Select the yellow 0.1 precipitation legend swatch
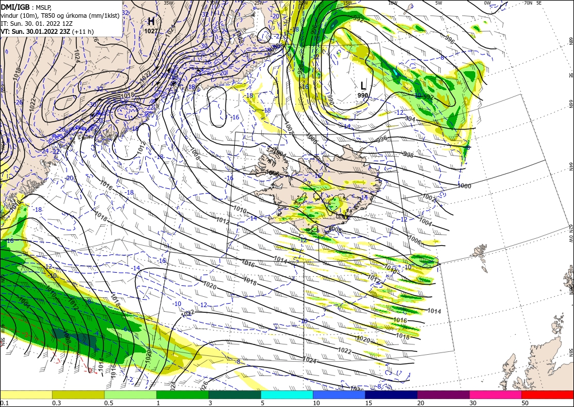 pos(26,394)
